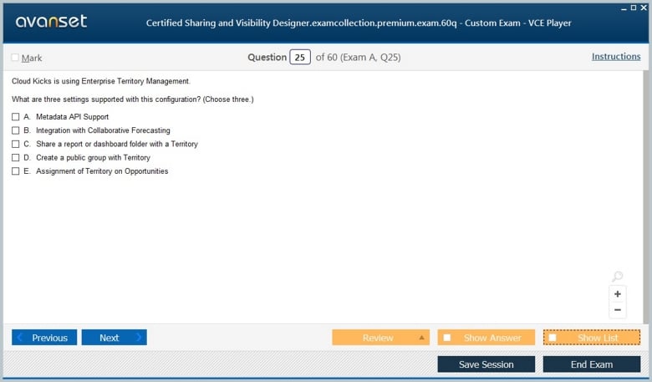This screenshot has width=652, height=382.
Task: Click End Exam to finish
Action: [x=591, y=364]
